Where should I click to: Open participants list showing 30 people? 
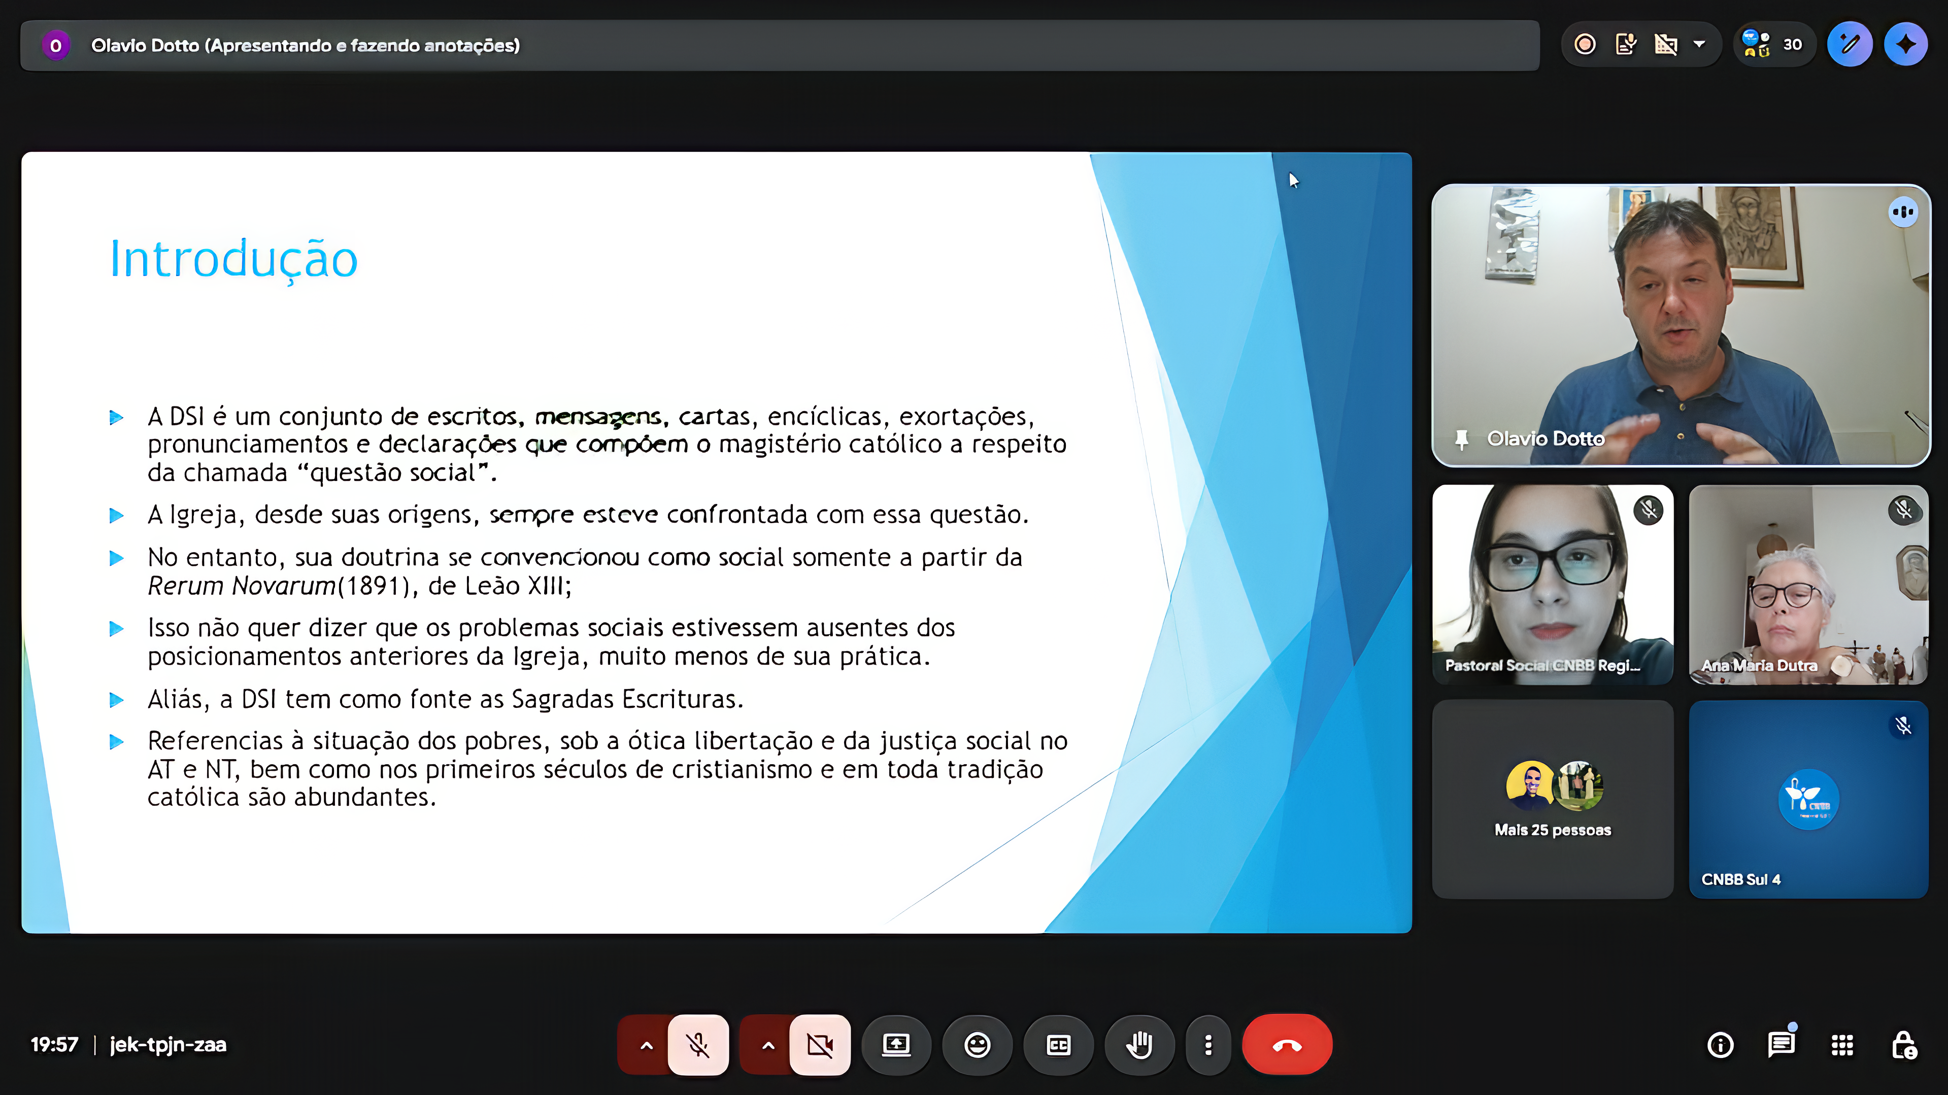[1772, 45]
